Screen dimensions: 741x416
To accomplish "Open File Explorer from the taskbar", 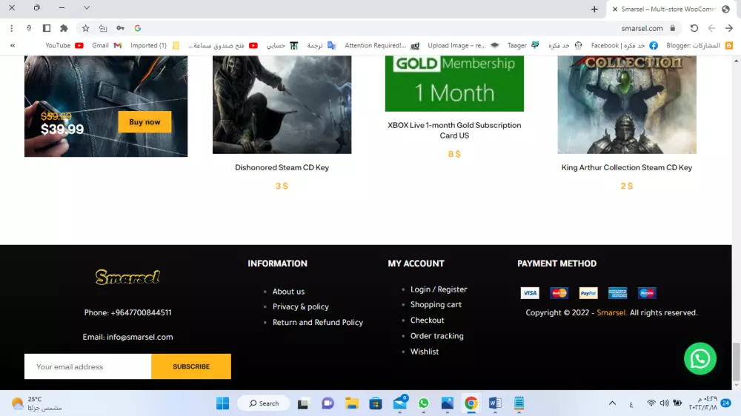I will tap(351, 403).
